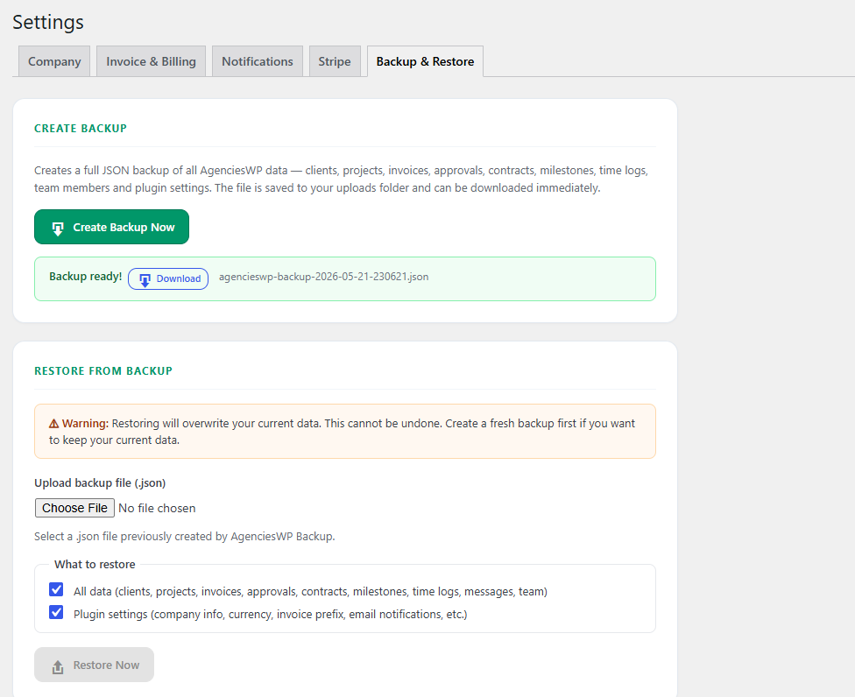This screenshot has width=855, height=697.
Task: Uncheck the Plugin settings restore checkbox
Action: (56, 613)
